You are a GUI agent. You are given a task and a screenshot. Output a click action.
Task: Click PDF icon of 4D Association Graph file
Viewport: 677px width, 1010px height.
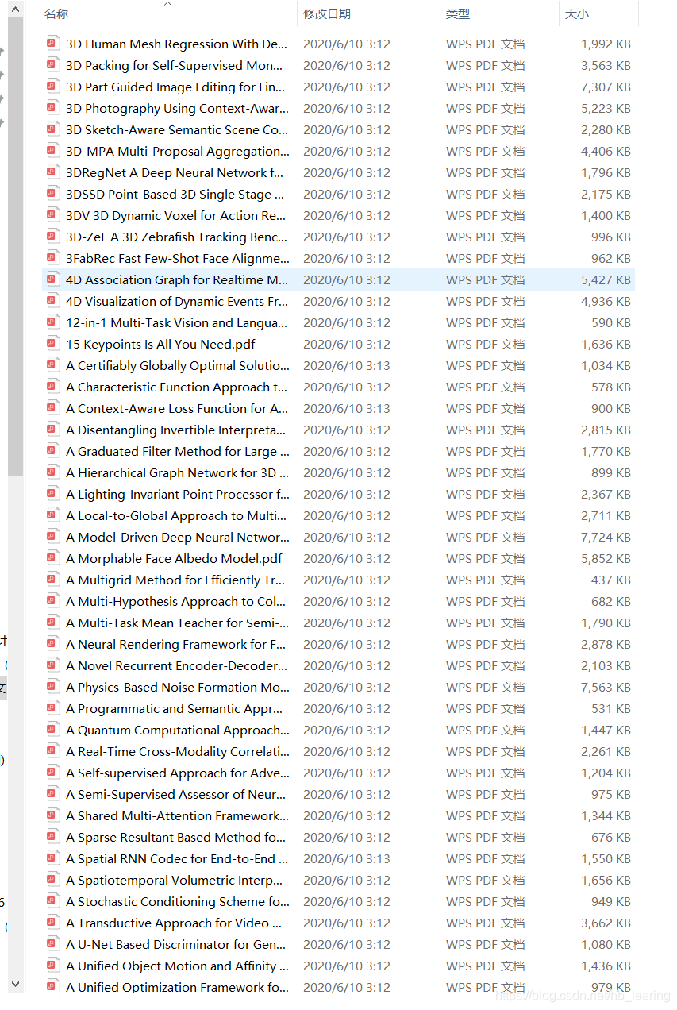pos(52,279)
